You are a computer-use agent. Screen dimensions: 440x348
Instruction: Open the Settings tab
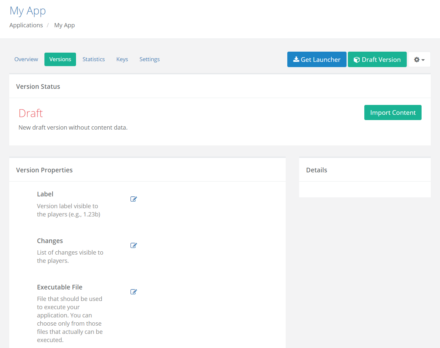(x=149, y=59)
